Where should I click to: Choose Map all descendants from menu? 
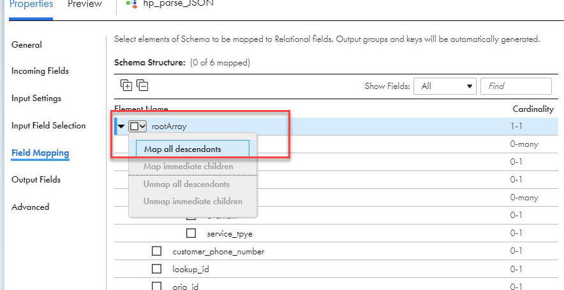point(182,149)
